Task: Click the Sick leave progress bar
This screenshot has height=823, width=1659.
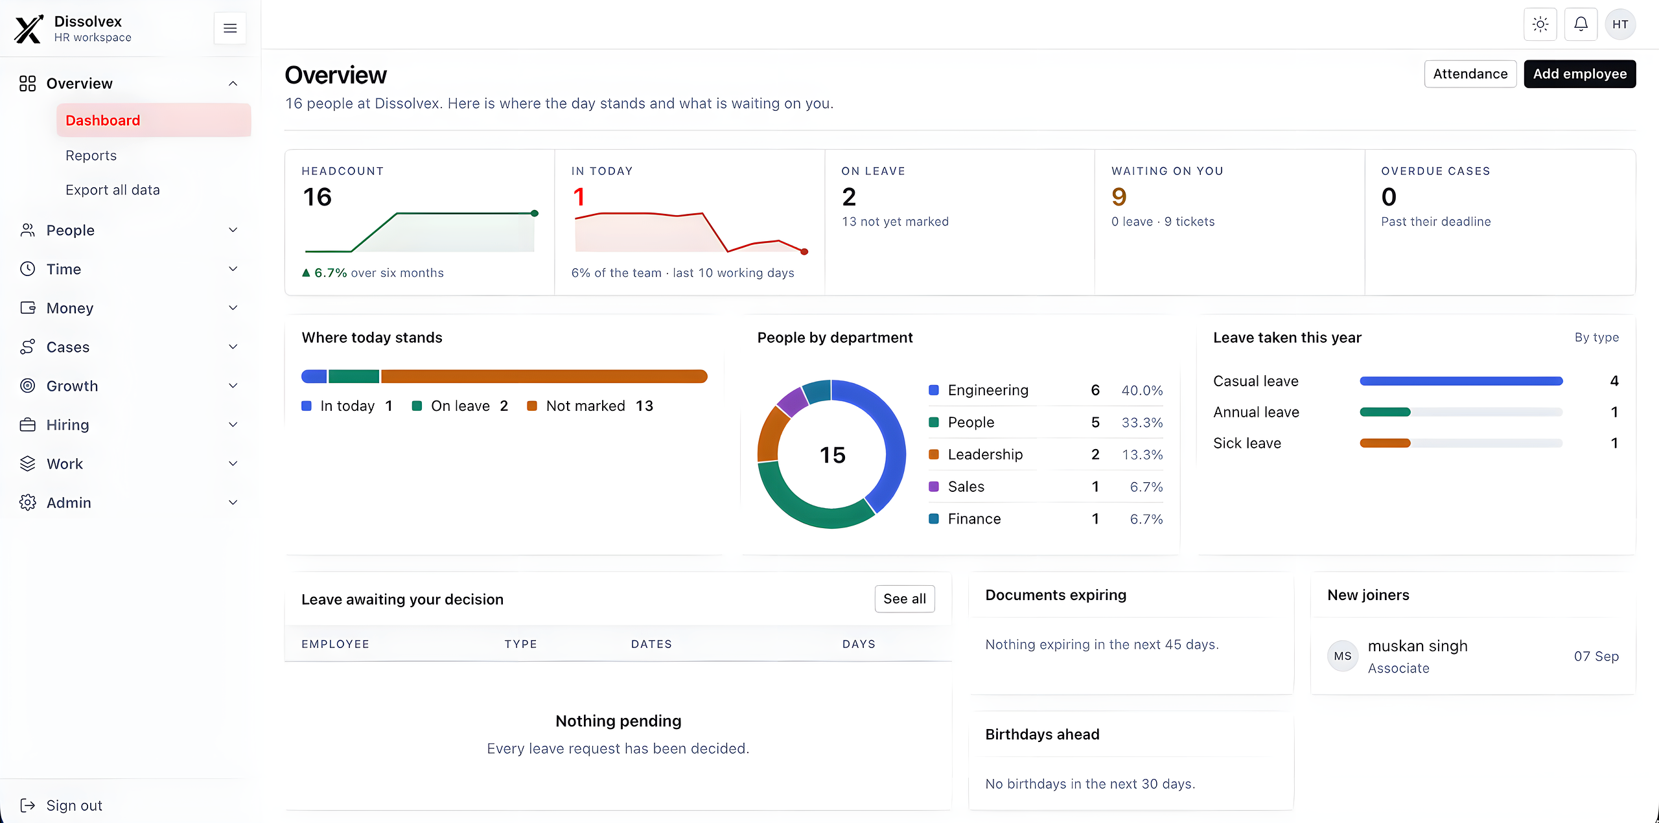Action: tap(1461, 443)
